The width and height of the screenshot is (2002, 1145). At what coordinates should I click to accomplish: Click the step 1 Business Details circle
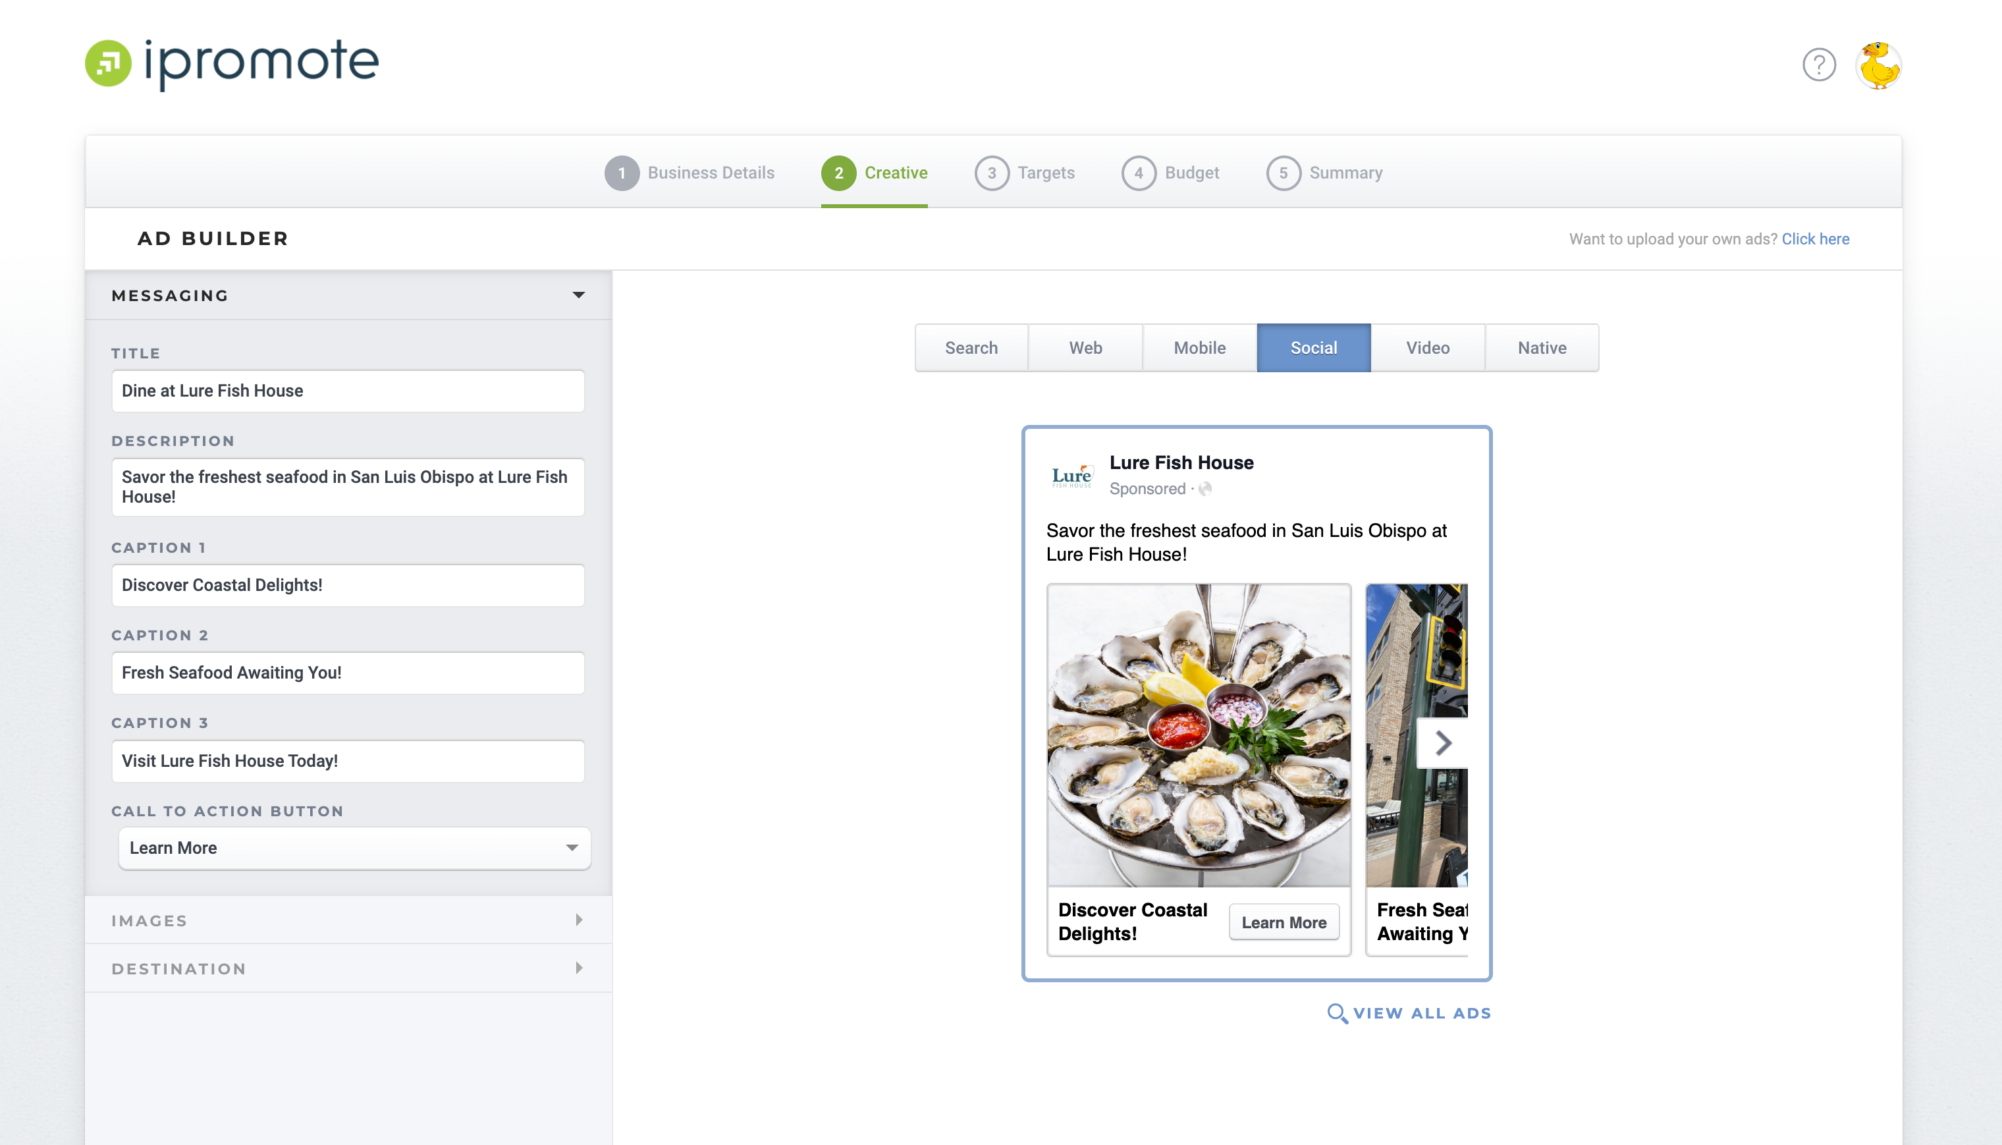(621, 173)
